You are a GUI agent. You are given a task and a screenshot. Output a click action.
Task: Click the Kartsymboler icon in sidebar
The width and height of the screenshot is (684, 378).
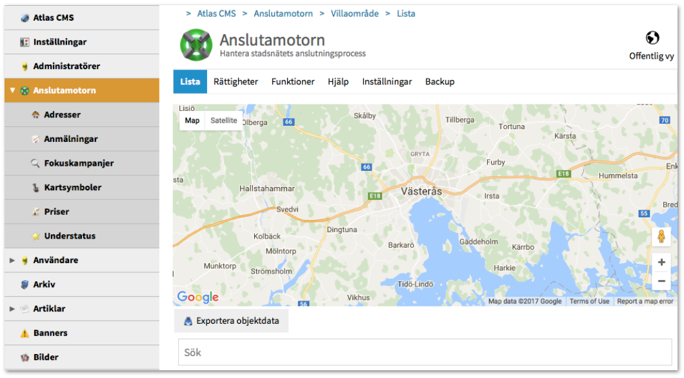coord(35,188)
